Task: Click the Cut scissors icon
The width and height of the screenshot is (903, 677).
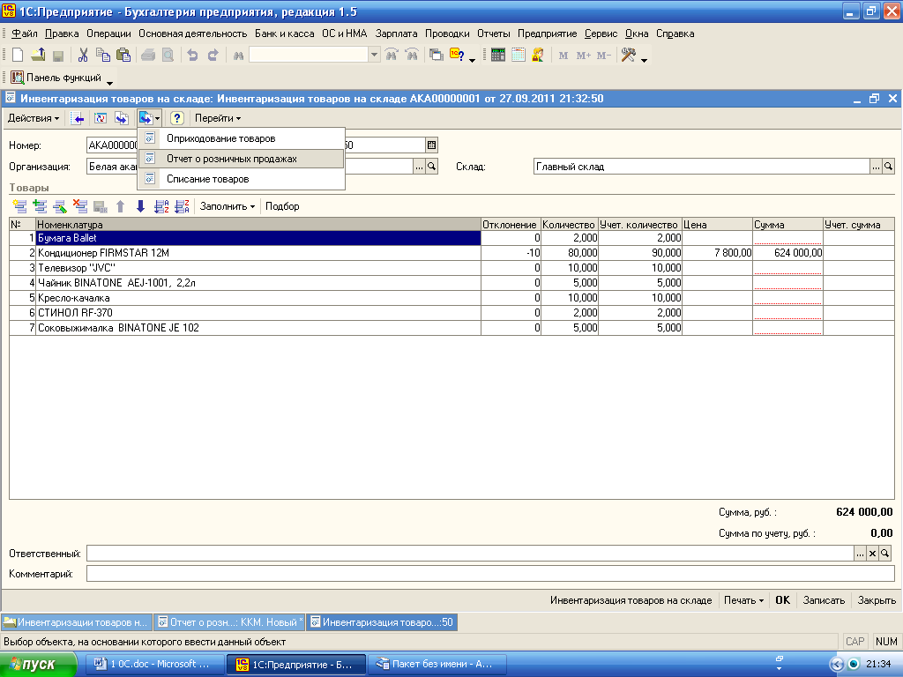Action: (83, 56)
